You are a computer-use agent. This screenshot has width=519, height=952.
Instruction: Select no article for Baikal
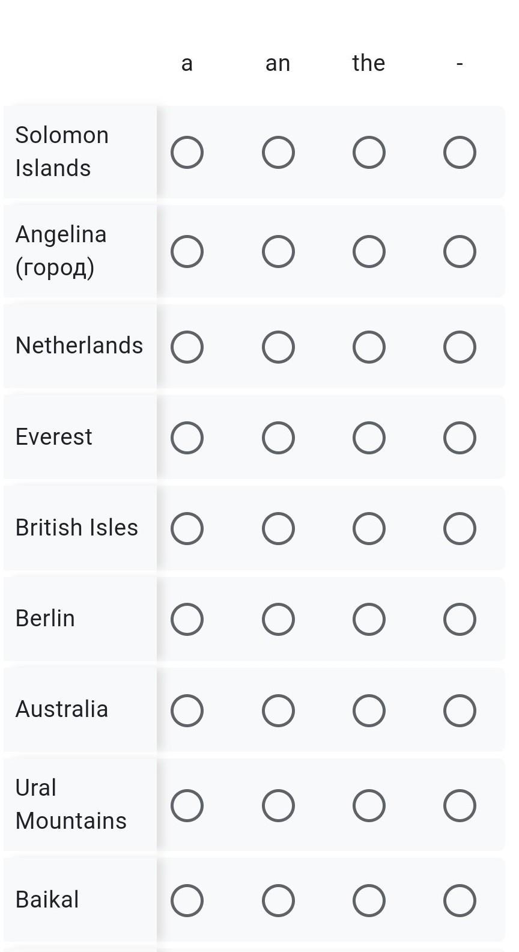pos(460,900)
